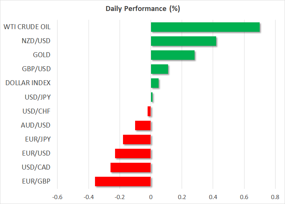285x204 pixels.
Task: Click the EUR/USD red bar
Action: (133, 153)
